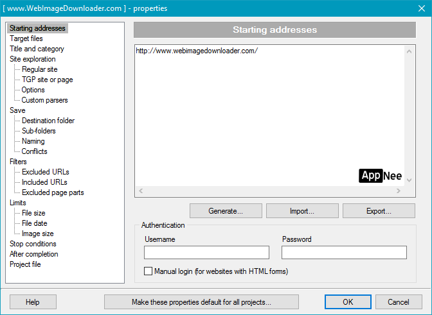432x315 pixels.
Task: Select Options under Site exploration
Action: click(x=33, y=90)
